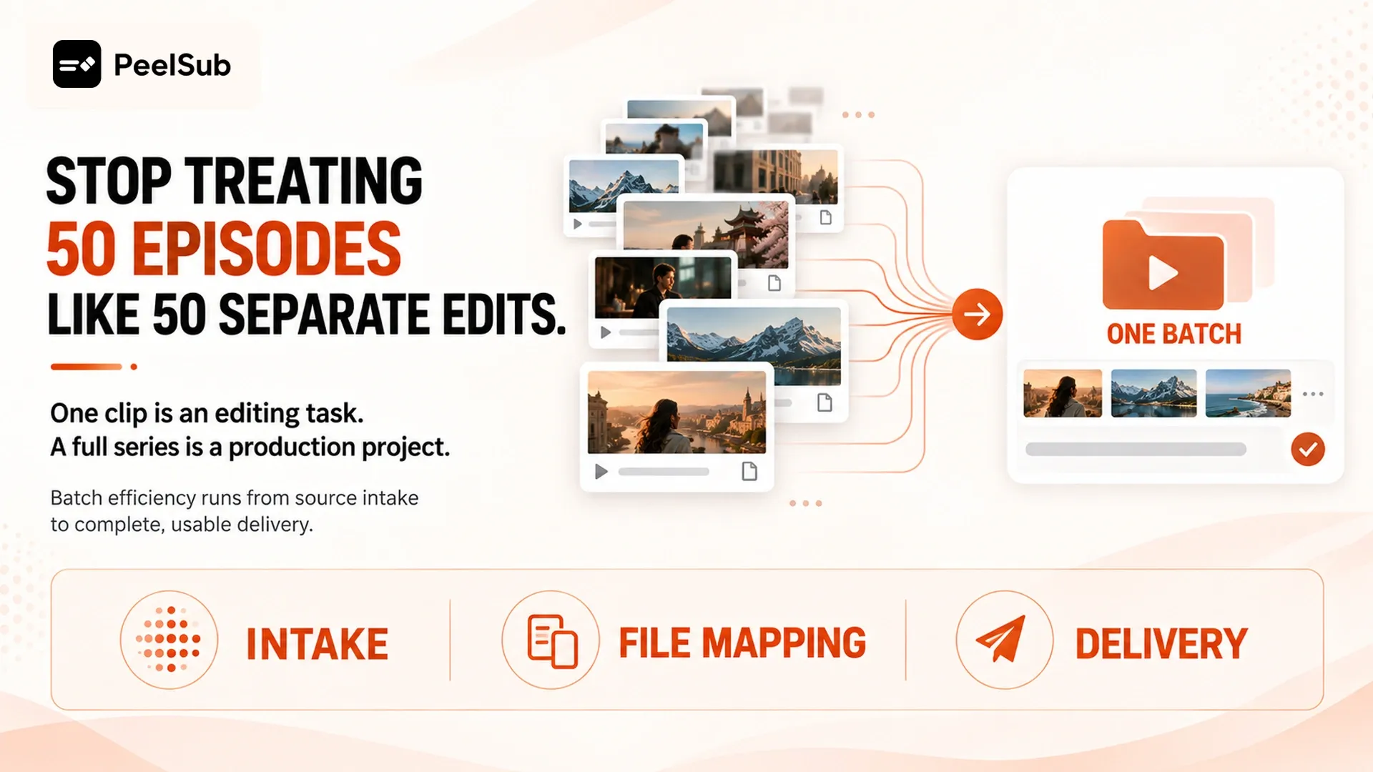Click the 'STOP TREATING' headline text
1373x772 pixels.
pos(234,180)
